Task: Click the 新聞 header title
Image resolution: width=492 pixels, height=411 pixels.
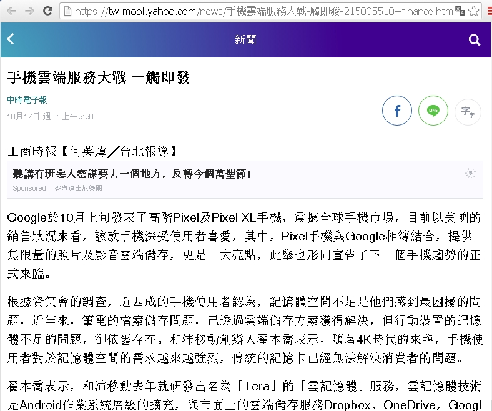Action: coord(245,40)
